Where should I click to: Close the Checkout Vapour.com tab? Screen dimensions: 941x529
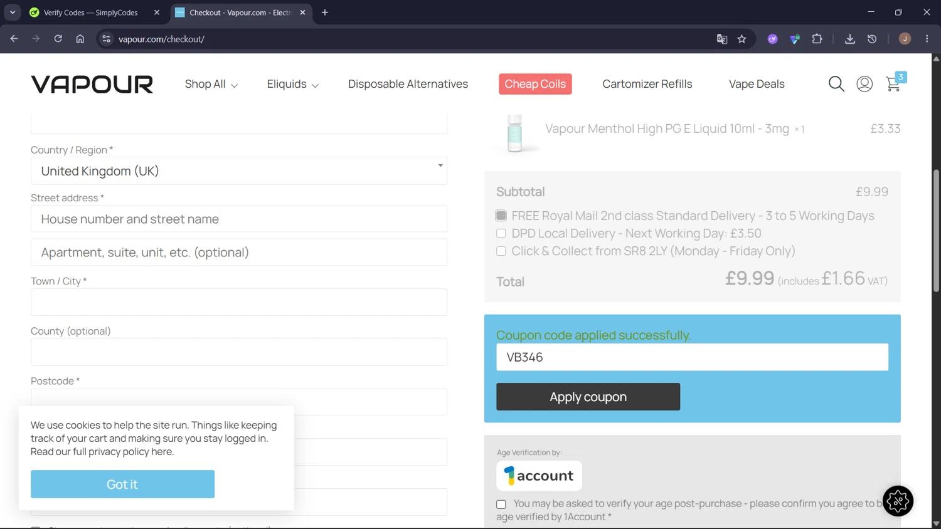(302, 13)
